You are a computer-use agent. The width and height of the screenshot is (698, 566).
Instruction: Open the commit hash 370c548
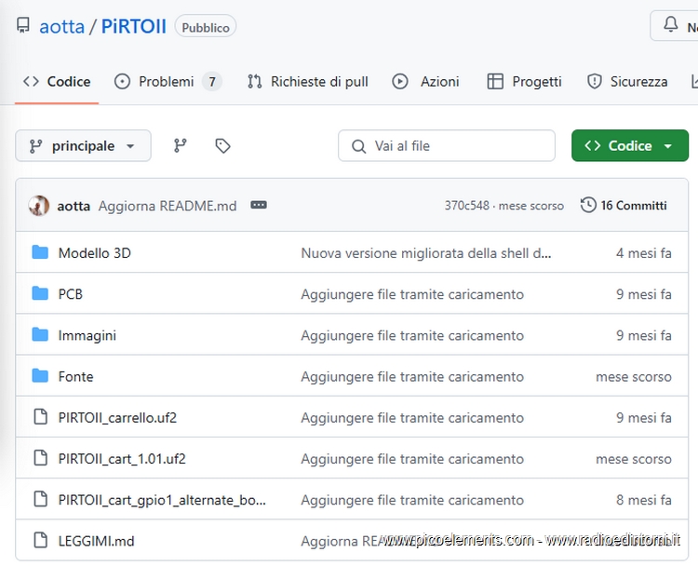click(466, 206)
